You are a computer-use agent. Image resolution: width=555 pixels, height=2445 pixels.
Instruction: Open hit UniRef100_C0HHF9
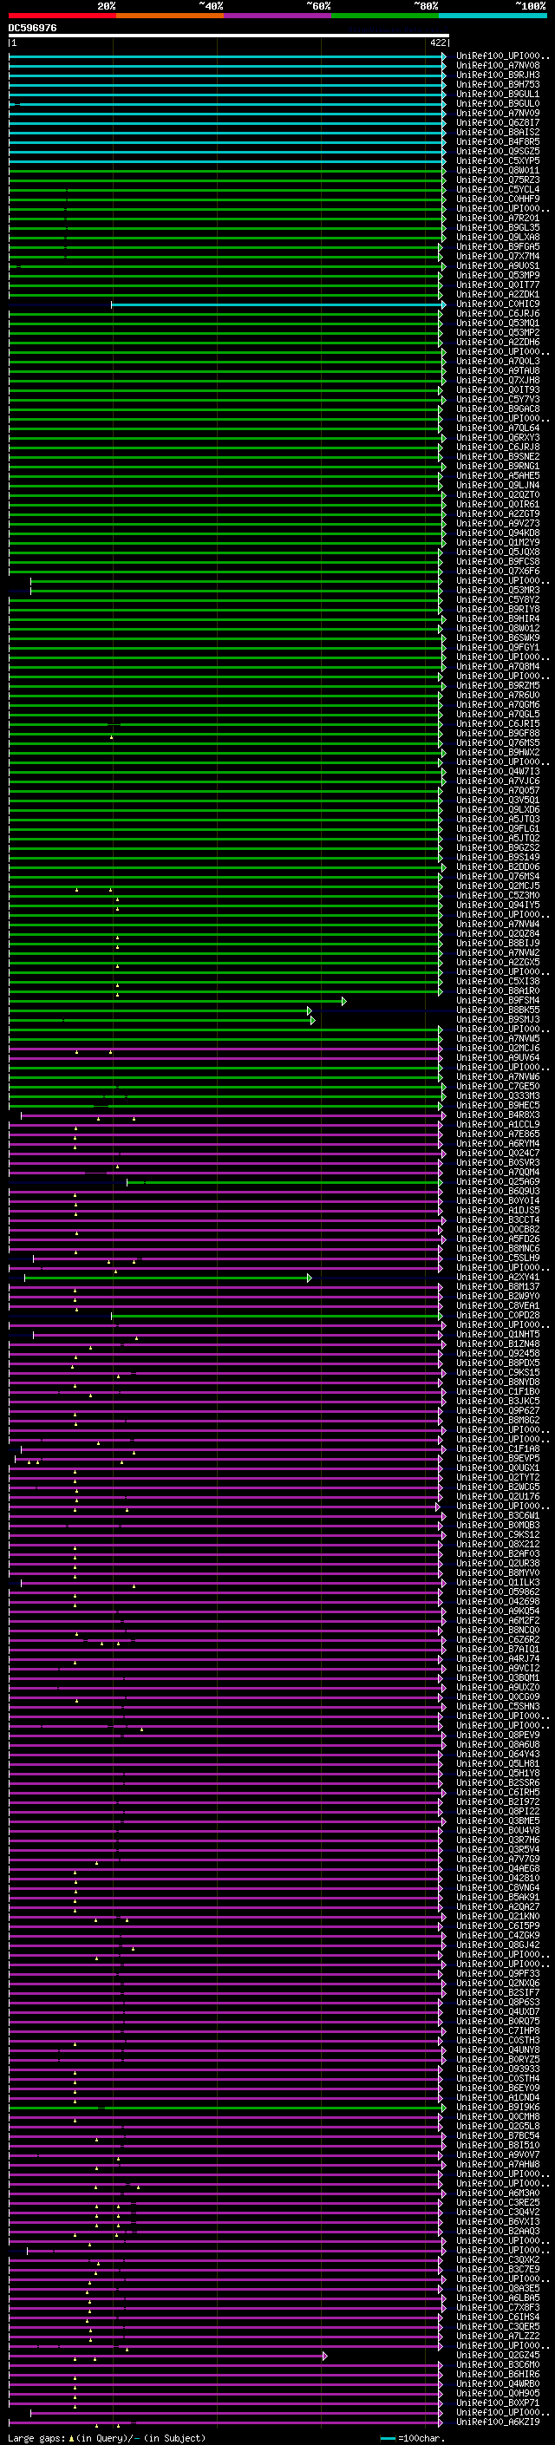[498, 199]
